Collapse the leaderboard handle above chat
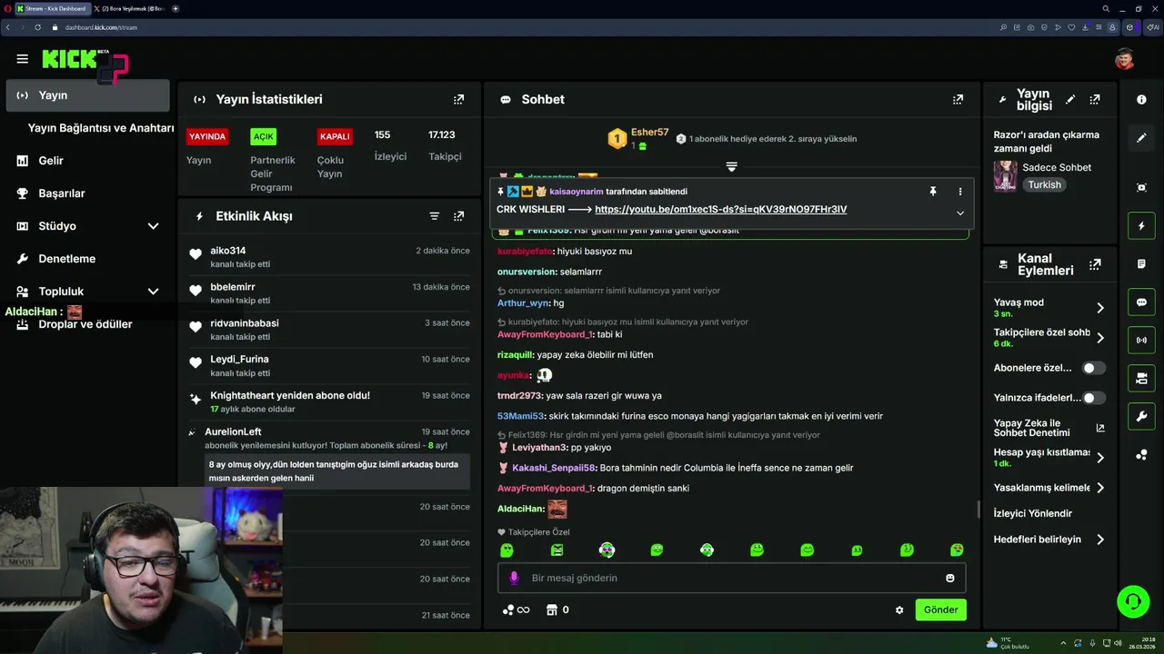1164x654 pixels. tap(731, 167)
